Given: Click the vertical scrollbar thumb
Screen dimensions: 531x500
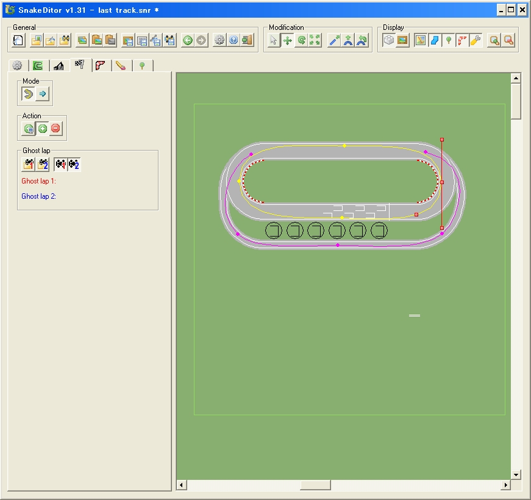Looking at the screenshot, I should (x=516, y=101).
